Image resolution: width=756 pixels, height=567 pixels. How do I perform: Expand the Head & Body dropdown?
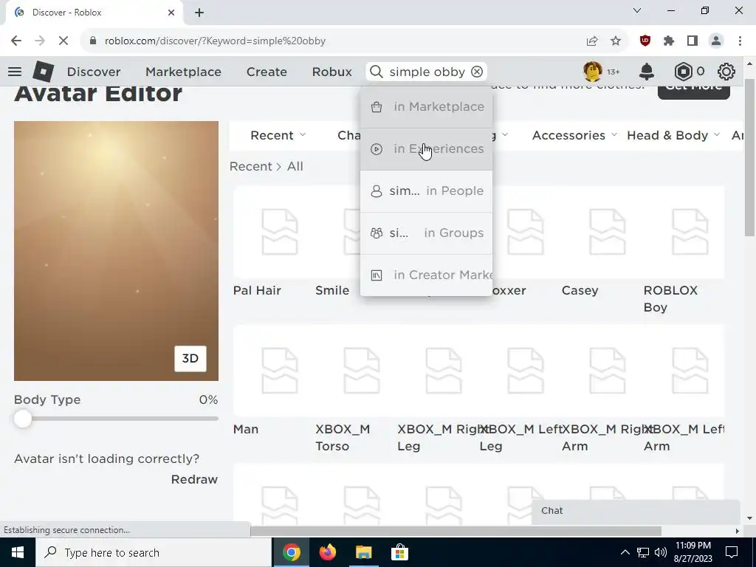point(673,136)
